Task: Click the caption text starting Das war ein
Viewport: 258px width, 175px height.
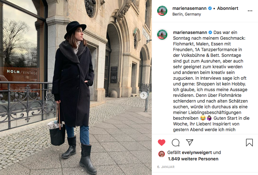Action: tap(211, 81)
